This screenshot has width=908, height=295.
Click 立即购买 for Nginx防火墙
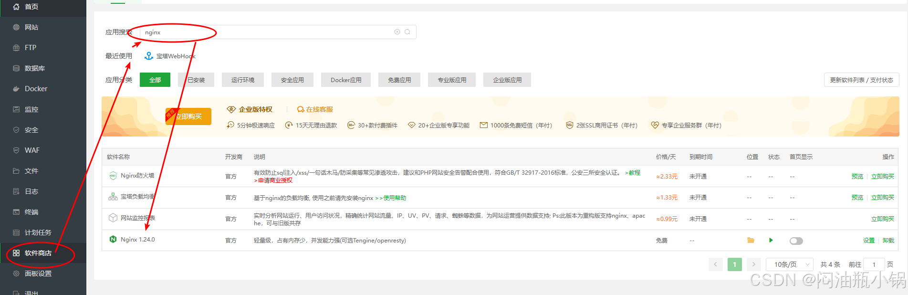pyautogui.click(x=883, y=177)
